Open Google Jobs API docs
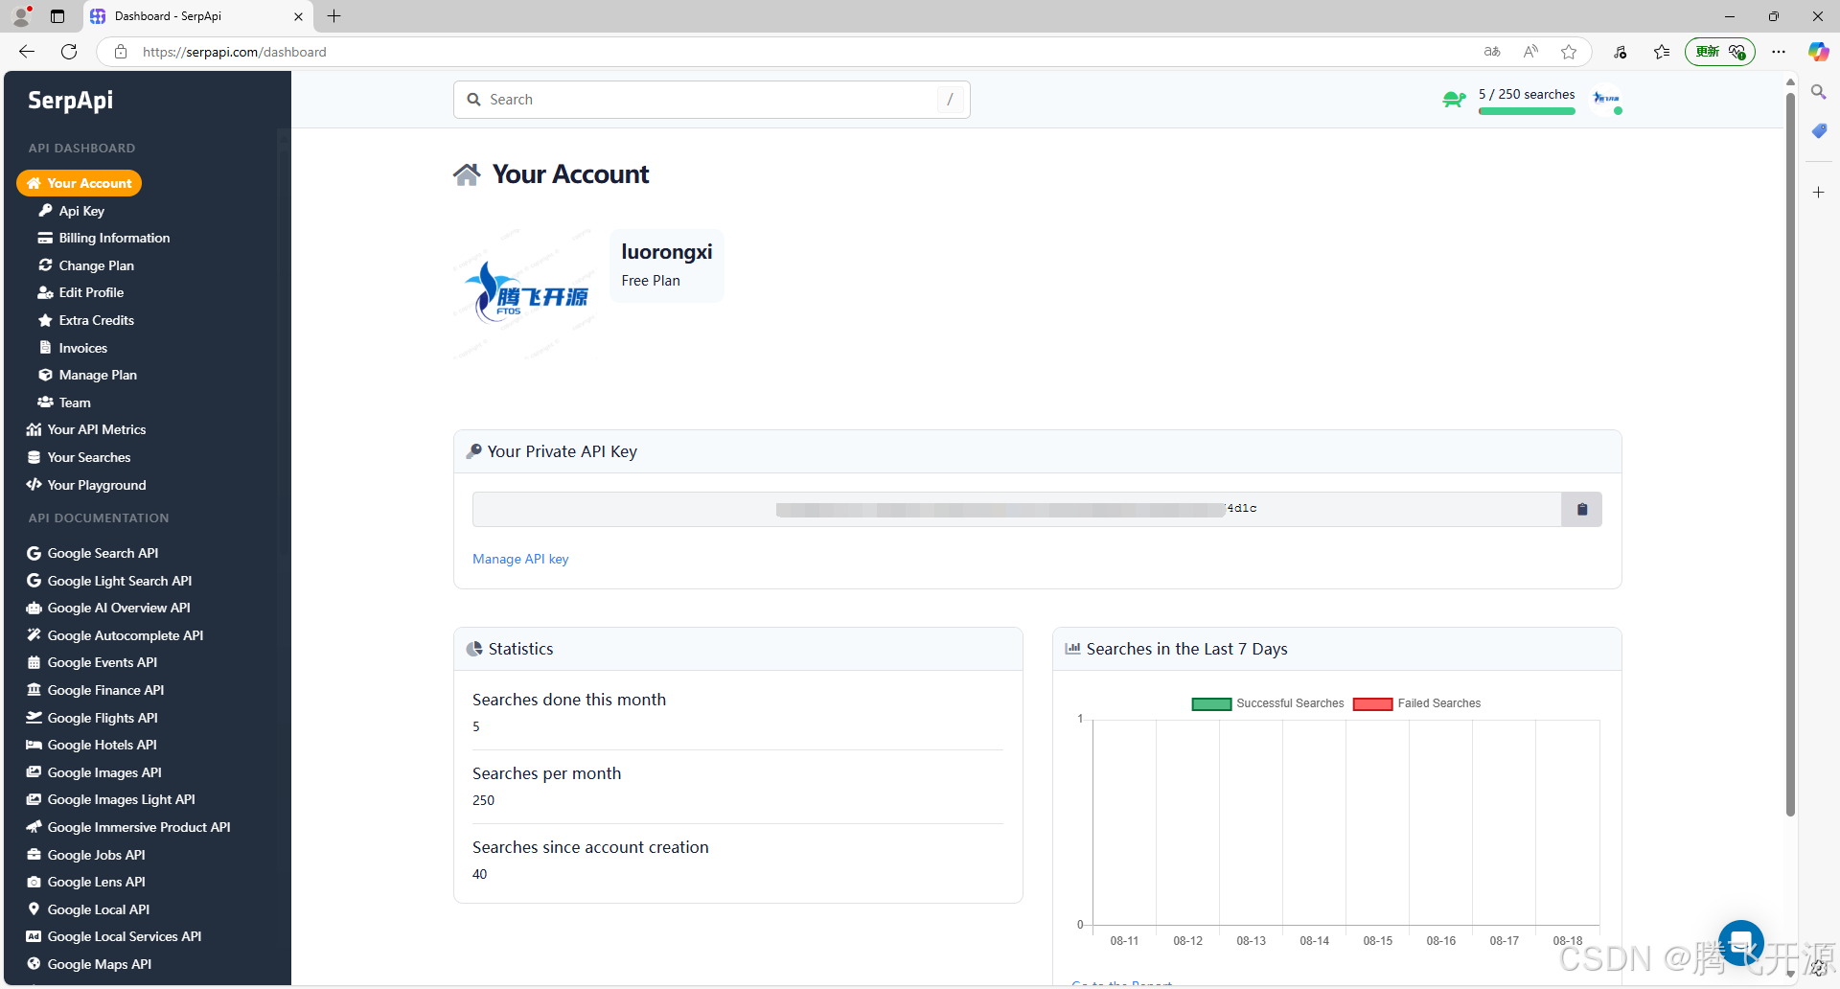 (86, 855)
